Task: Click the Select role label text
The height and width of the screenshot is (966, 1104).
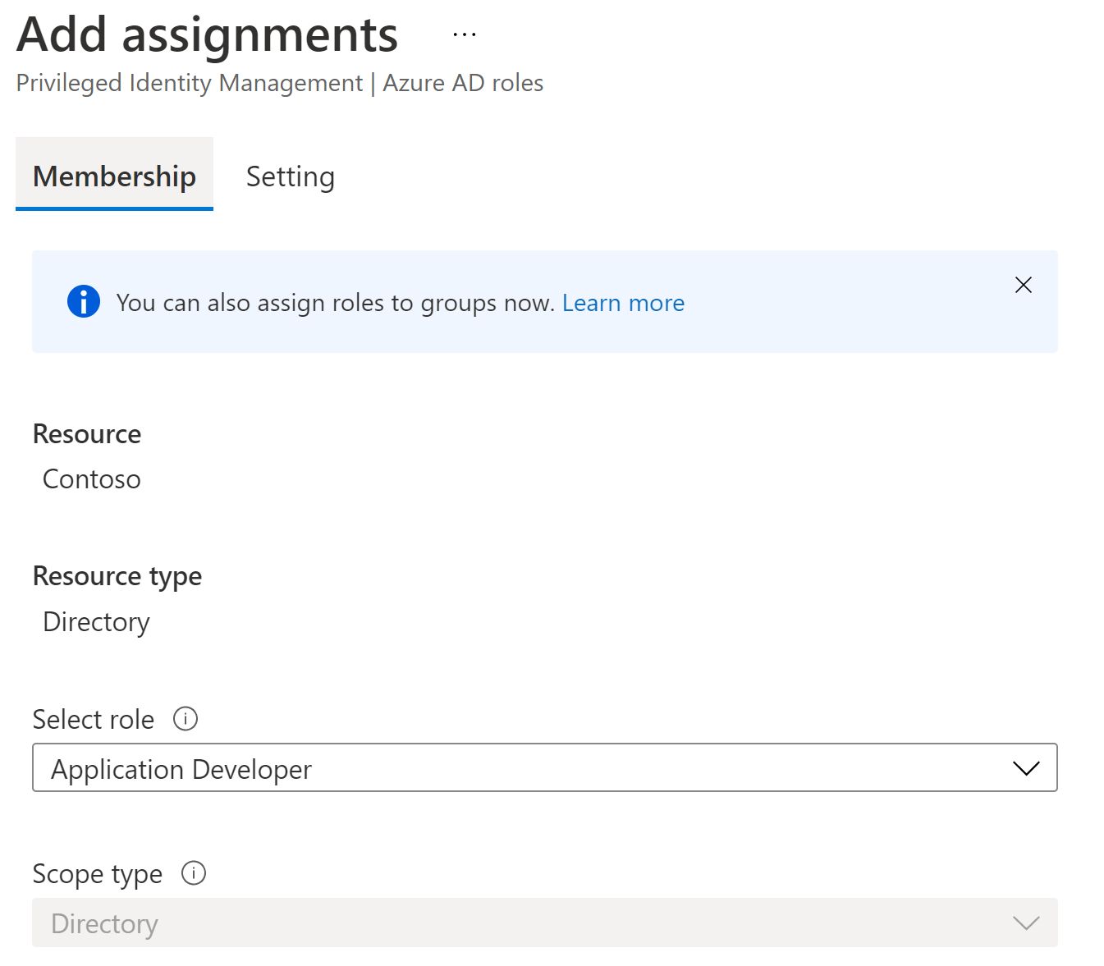Action: pos(93,720)
